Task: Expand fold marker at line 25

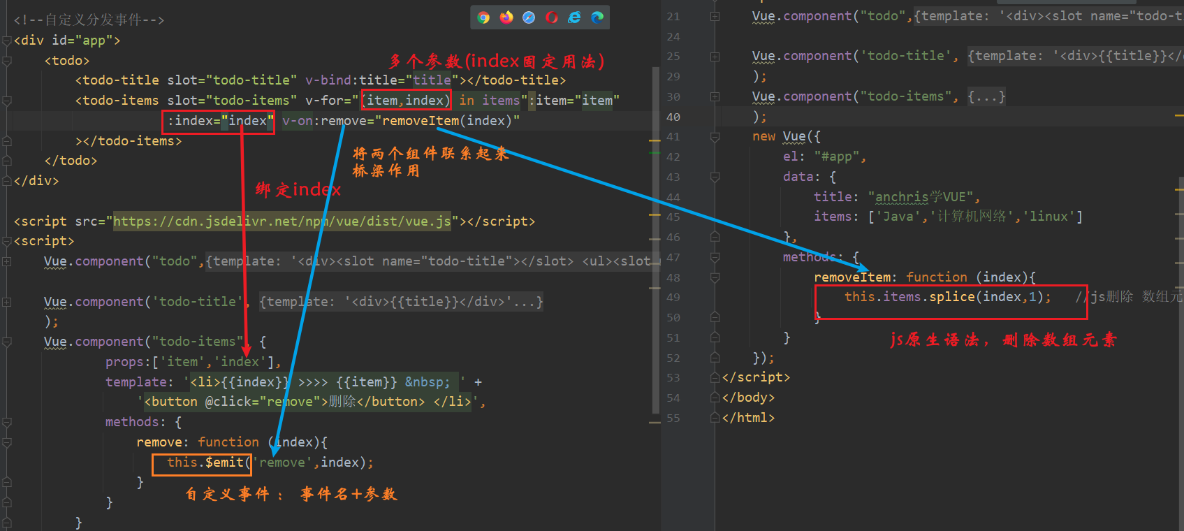Action: pos(715,56)
